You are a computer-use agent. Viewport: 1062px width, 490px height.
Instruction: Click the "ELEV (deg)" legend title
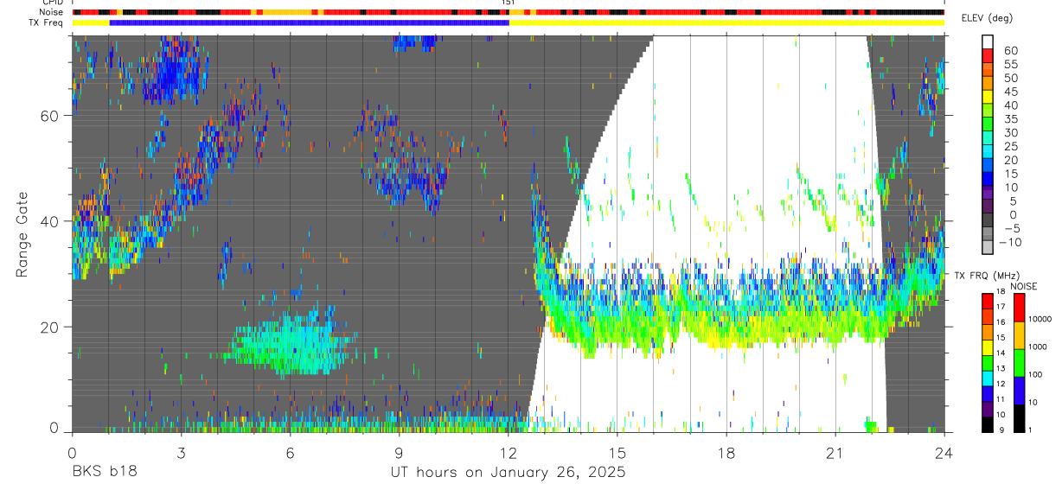pyautogui.click(x=987, y=19)
